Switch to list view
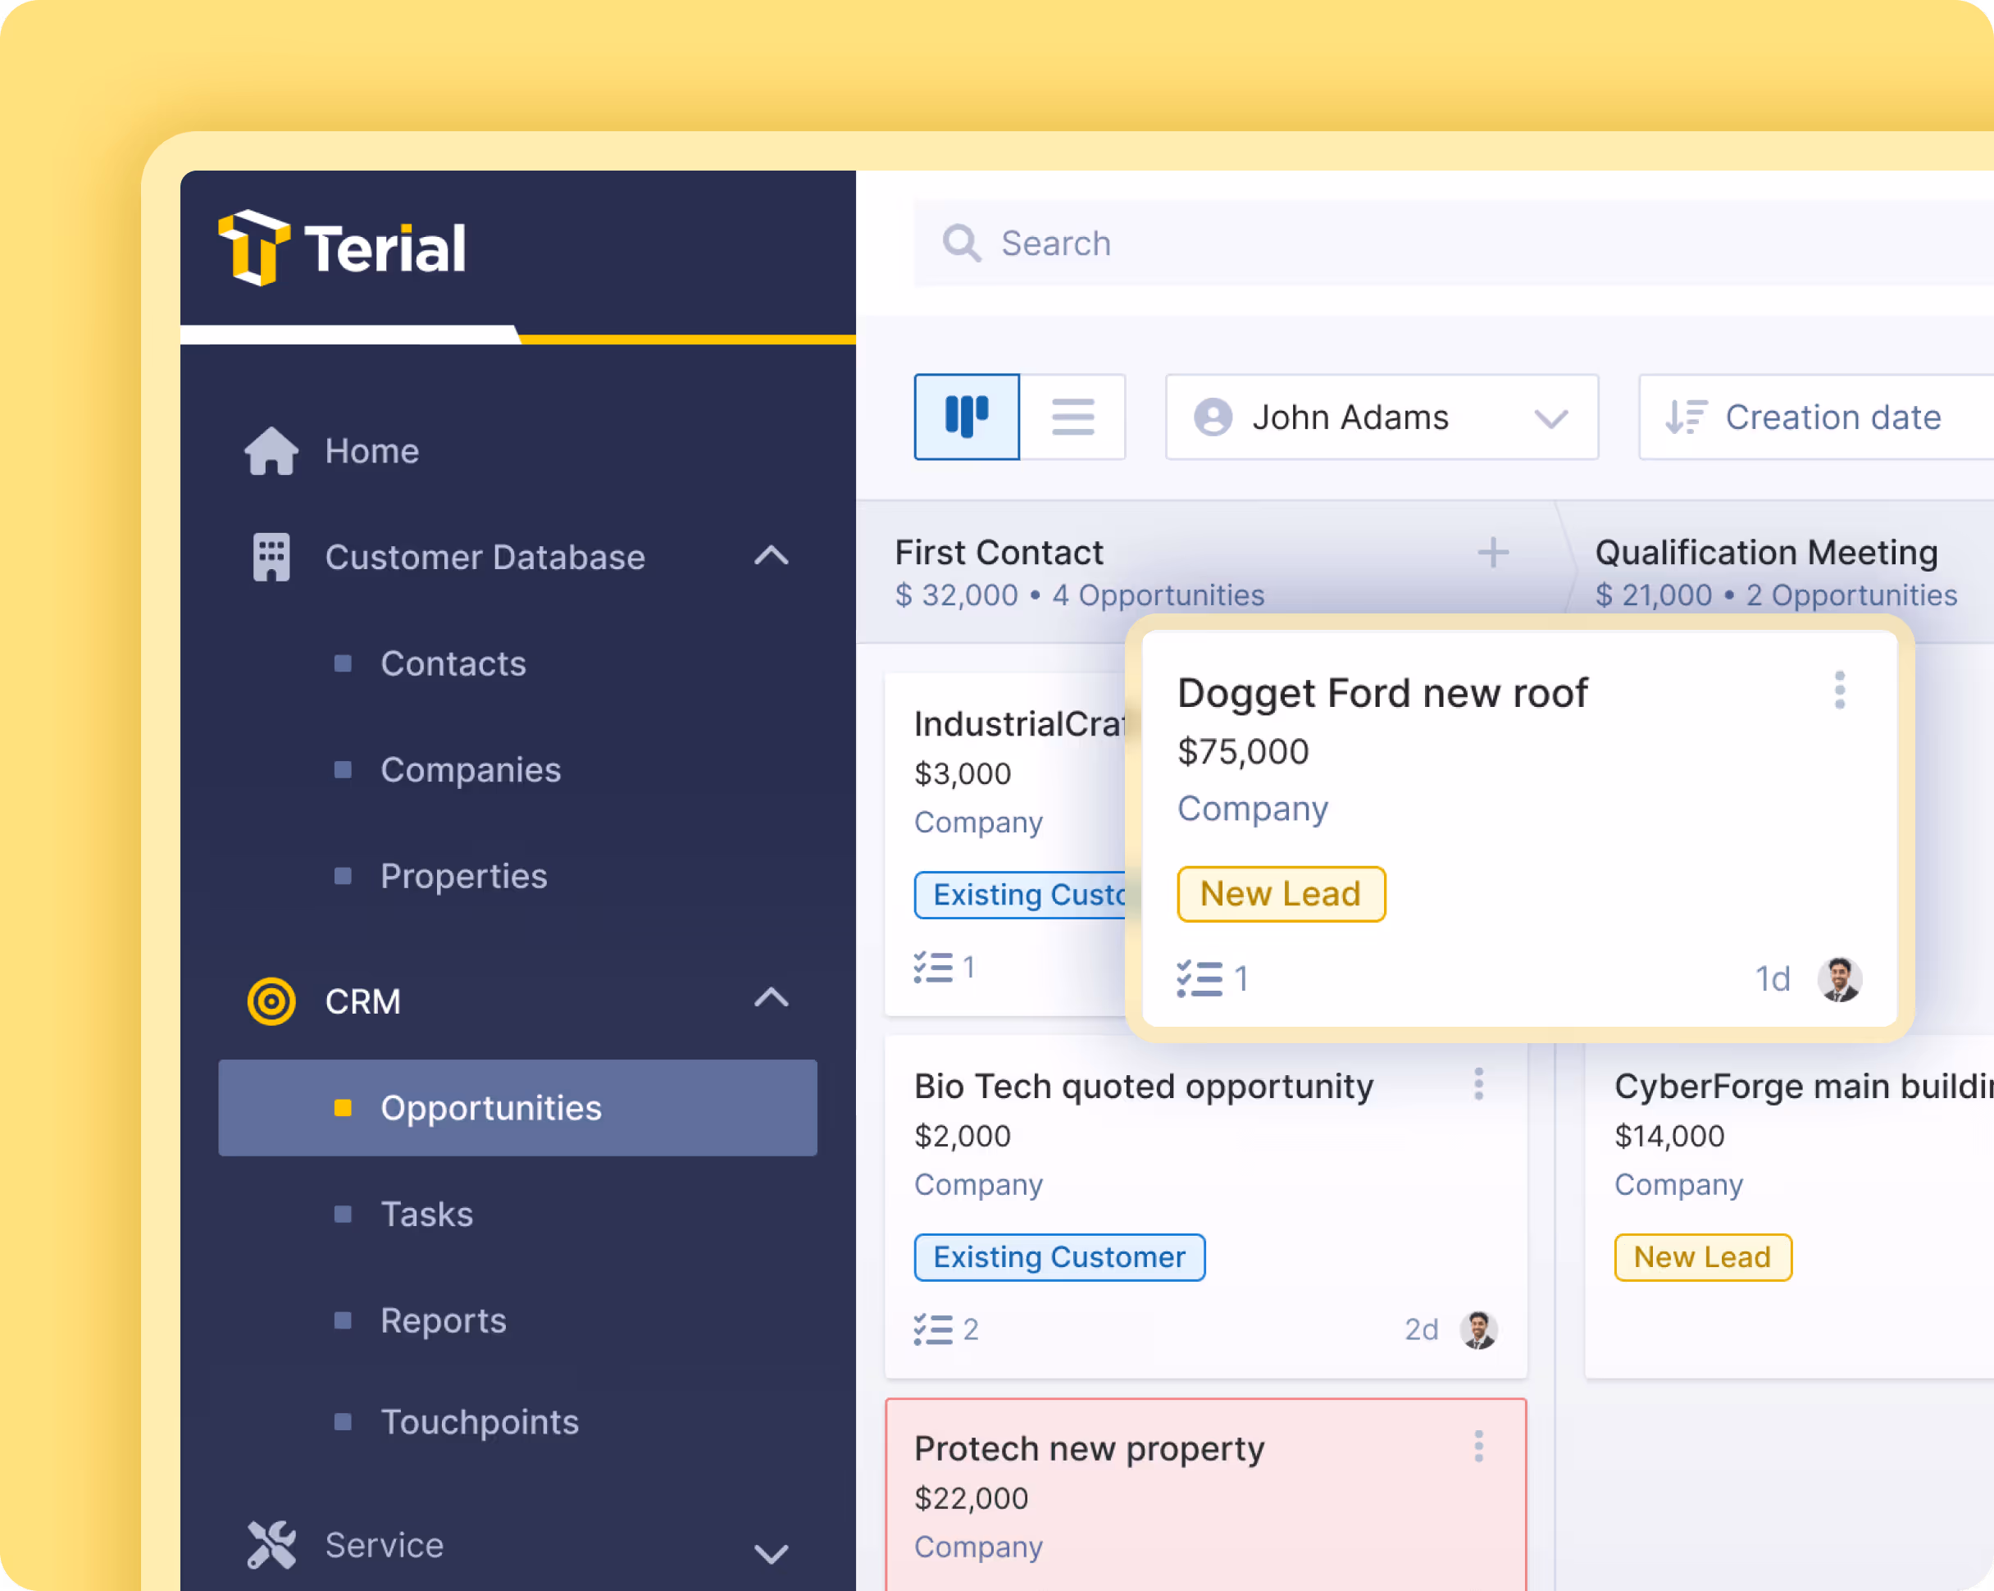The image size is (1994, 1591). click(1072, 417)
